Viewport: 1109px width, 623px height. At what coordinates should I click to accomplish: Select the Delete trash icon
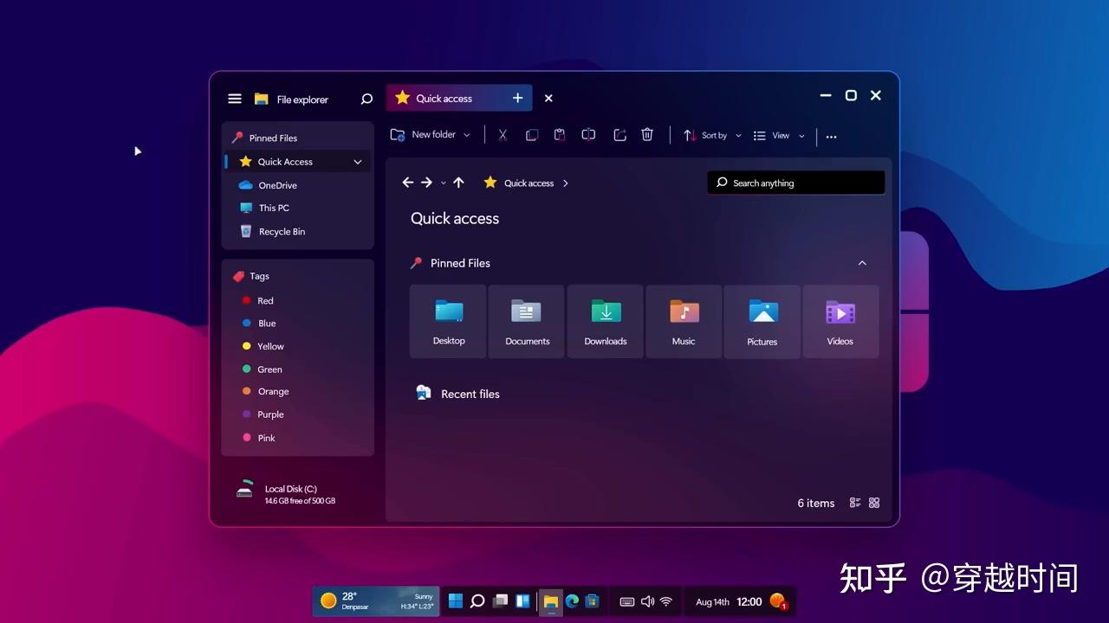(647, 135)
